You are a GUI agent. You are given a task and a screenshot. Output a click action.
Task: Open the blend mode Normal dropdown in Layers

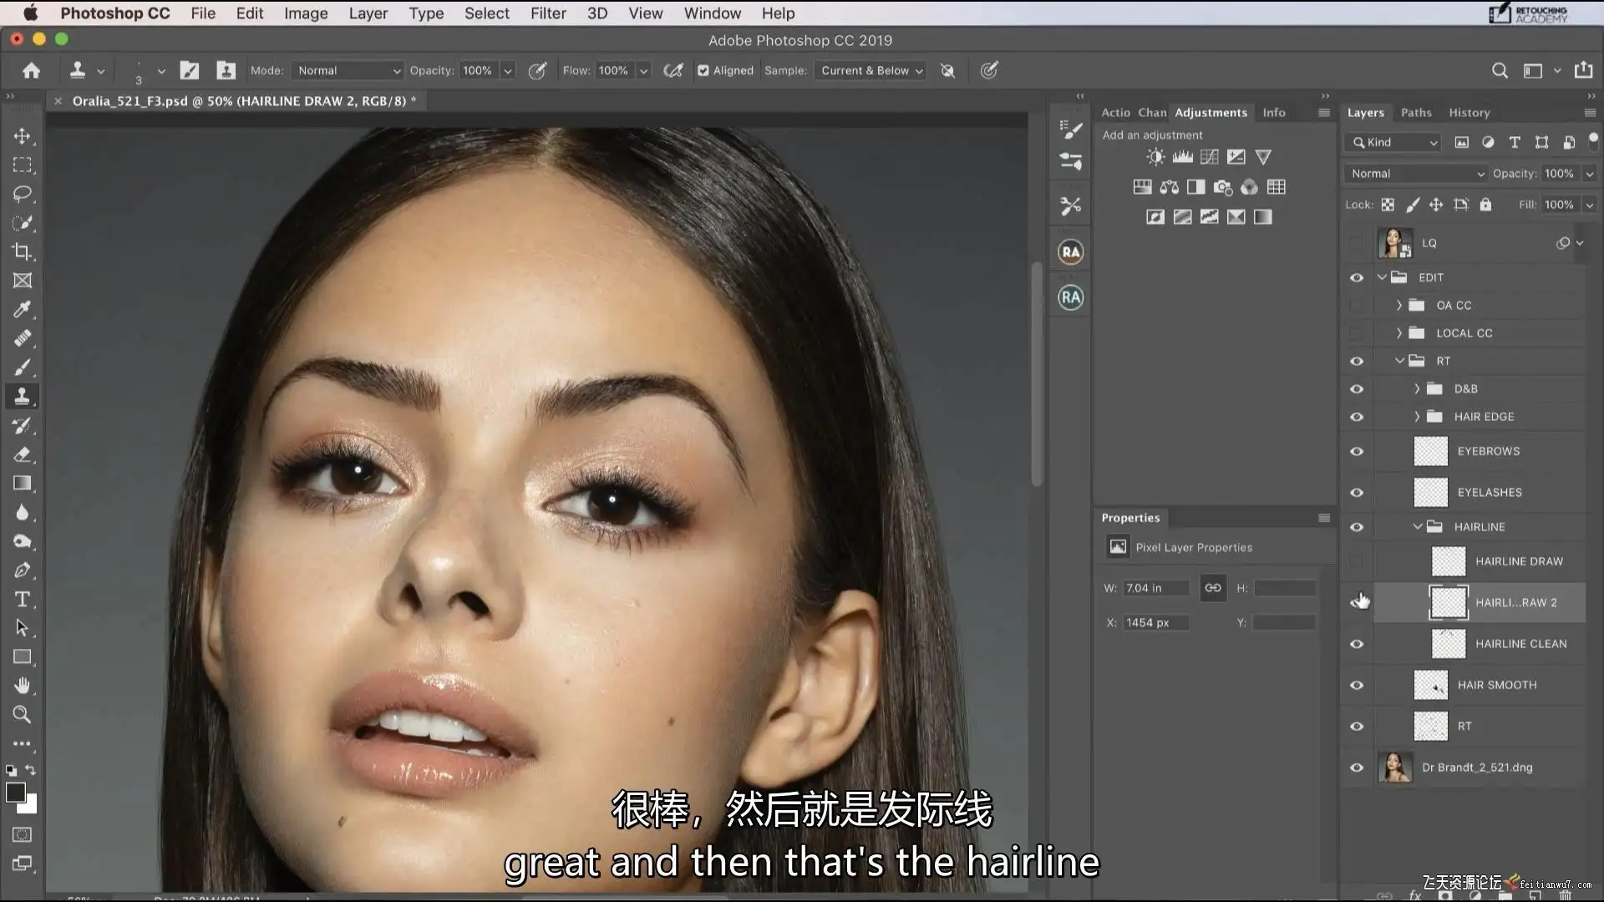[x=1416, y=174]
